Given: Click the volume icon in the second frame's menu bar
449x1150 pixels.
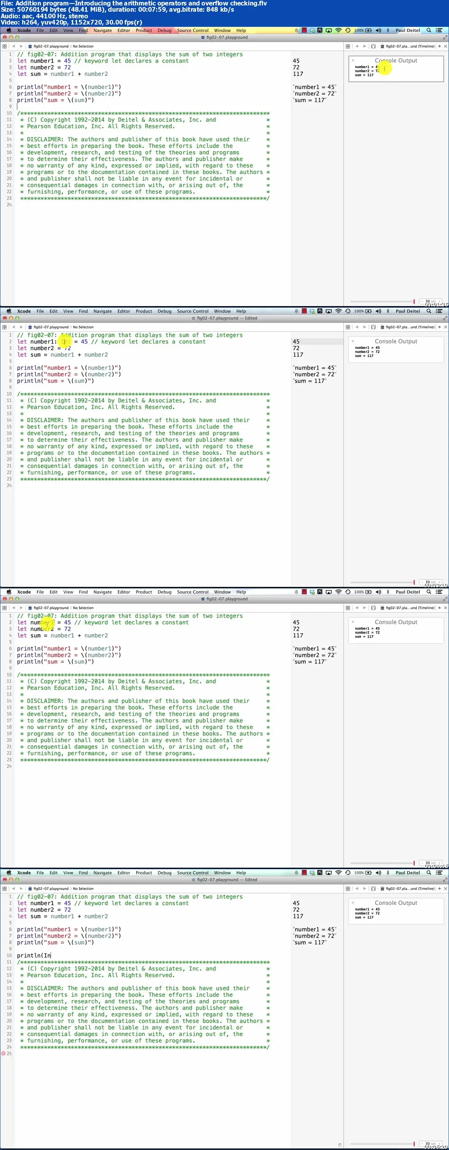Looking at the screenshot, I should [379, 311].
